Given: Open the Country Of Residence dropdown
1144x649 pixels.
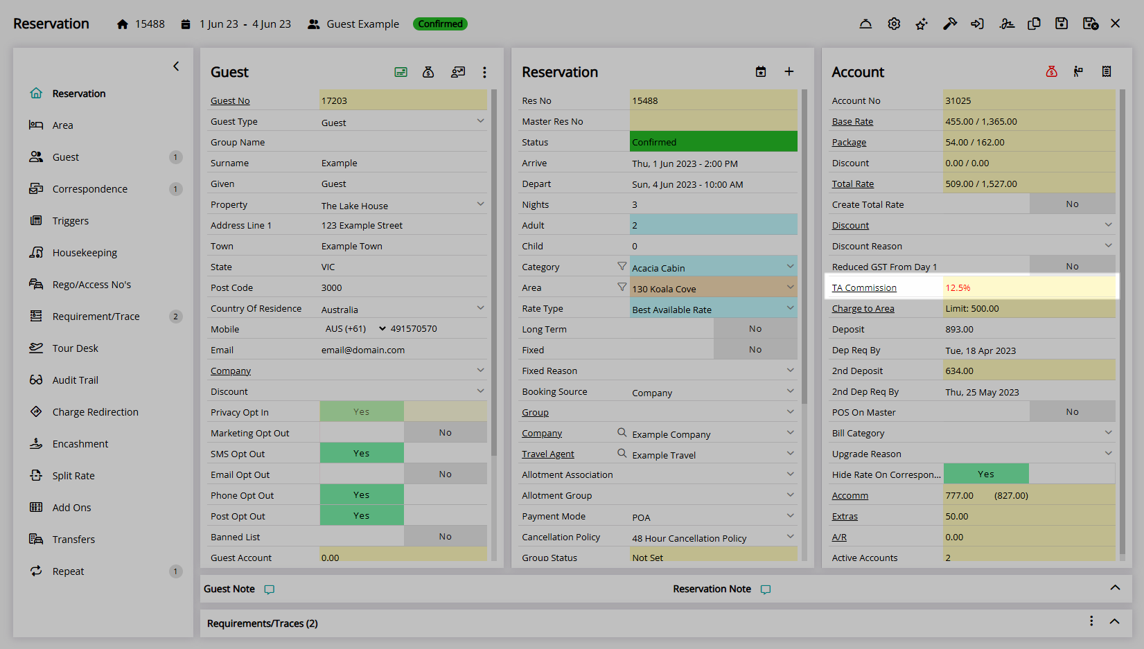Looking at the screenshot, I should click(480, 308).
